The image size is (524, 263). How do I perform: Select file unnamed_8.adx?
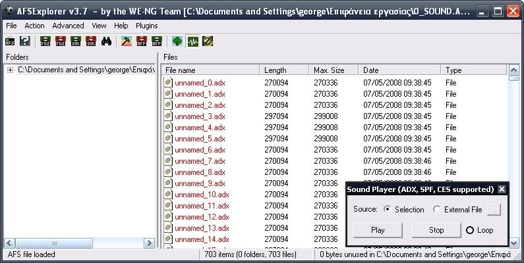point(200,172)
